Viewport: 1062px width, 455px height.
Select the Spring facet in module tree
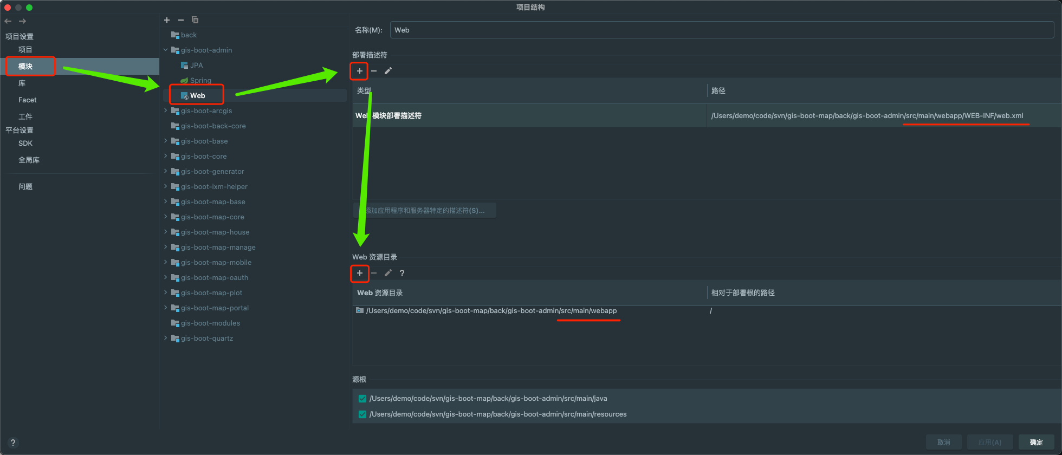tap(200, 80)
